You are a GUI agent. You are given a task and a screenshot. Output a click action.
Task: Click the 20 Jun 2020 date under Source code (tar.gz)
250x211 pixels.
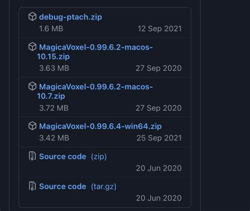(x=159, y=198)
